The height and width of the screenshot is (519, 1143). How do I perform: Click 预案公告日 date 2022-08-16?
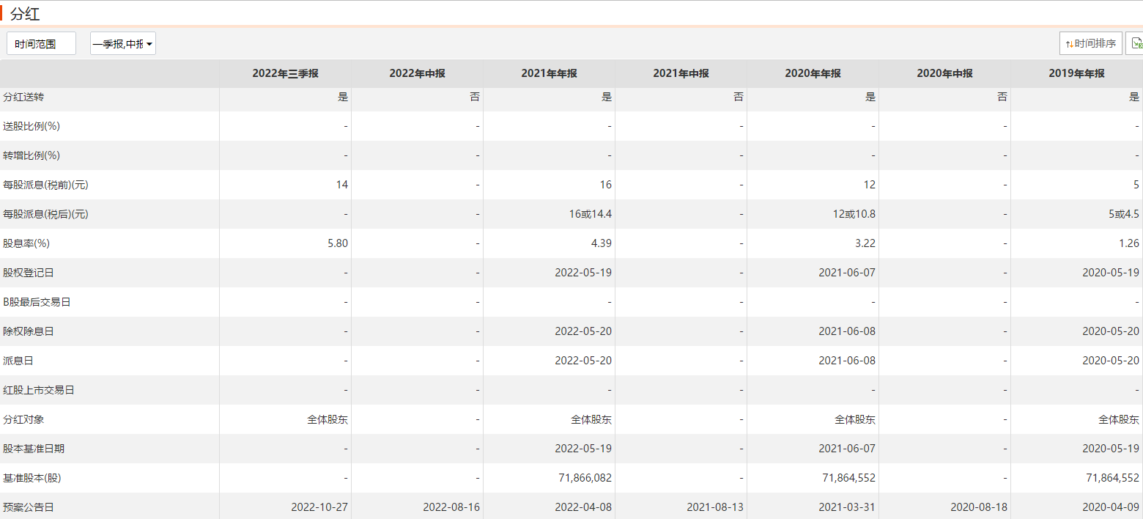pyautogui.click(x=451, y=507)
